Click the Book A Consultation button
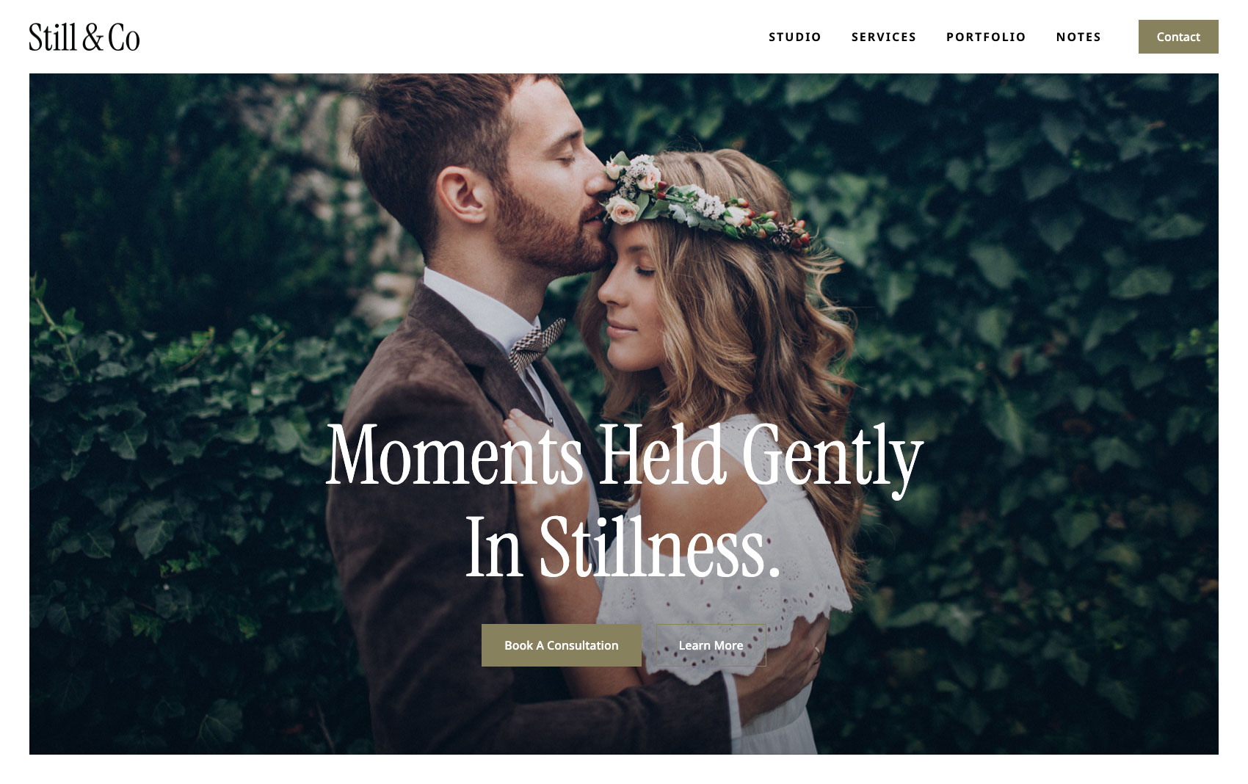The image size is (1248, 784). pyautogui.click(x=562, y=645)
